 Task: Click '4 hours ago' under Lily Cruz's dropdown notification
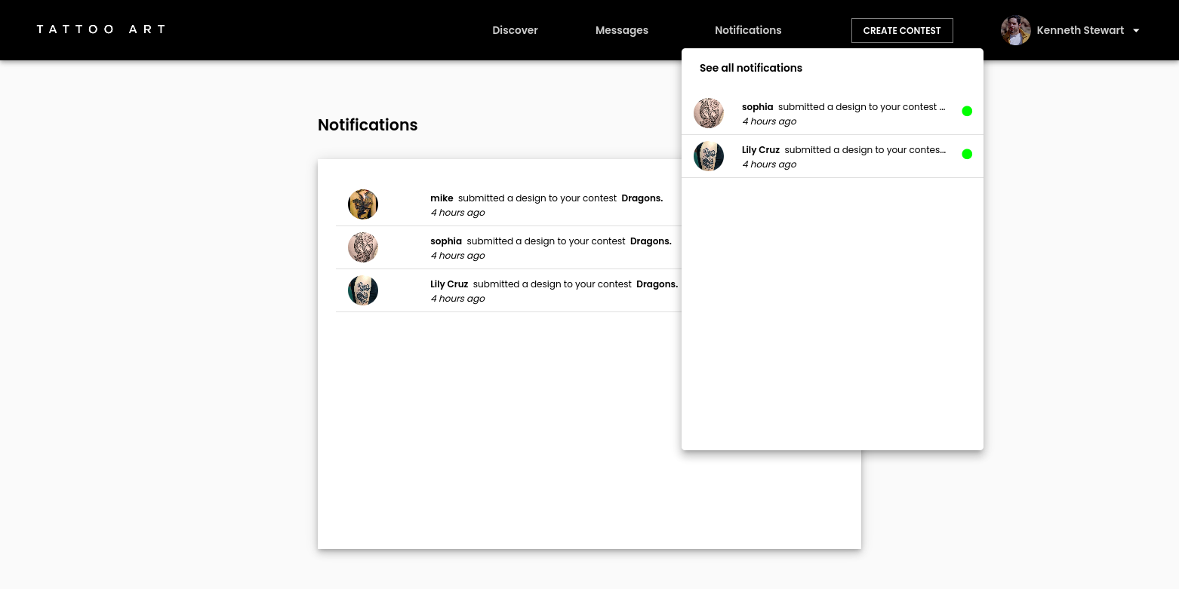[769, 164]
